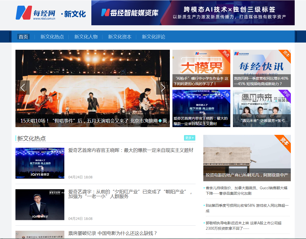Switch to the 新文化人物 tab
306x239 pixels.
(x=86, y=37)
